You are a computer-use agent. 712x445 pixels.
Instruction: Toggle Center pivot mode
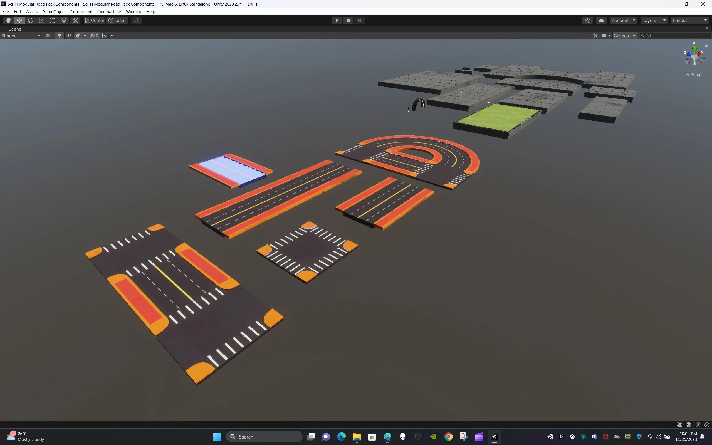pyautogui.click(x=95, y=20)
